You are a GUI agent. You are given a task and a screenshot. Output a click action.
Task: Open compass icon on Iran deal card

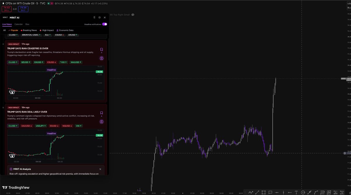101,122
